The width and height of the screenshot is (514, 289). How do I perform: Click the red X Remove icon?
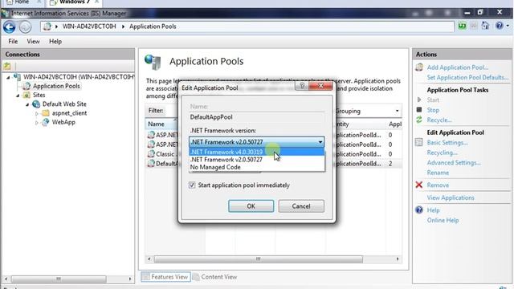[x=419, y=185]
